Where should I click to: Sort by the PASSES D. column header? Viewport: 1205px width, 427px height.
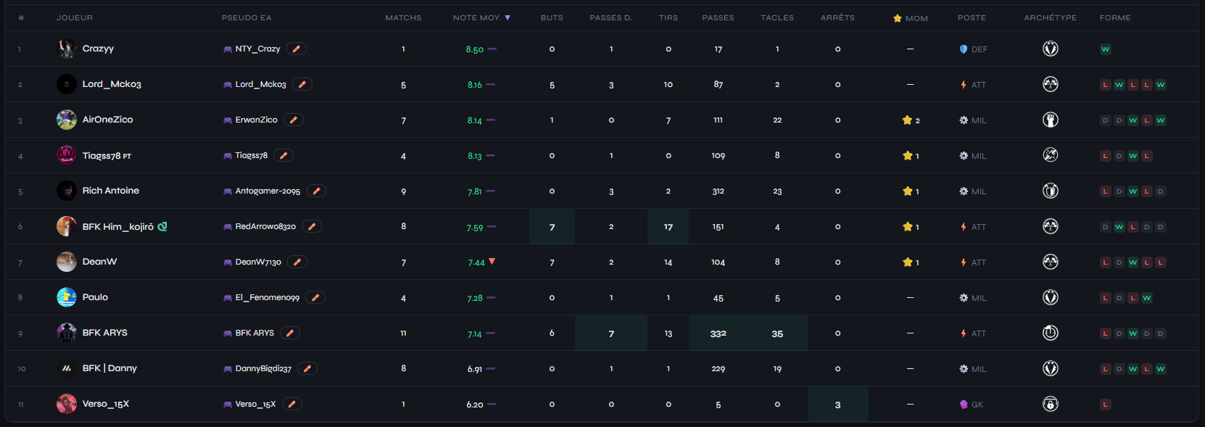pos(611,17)
